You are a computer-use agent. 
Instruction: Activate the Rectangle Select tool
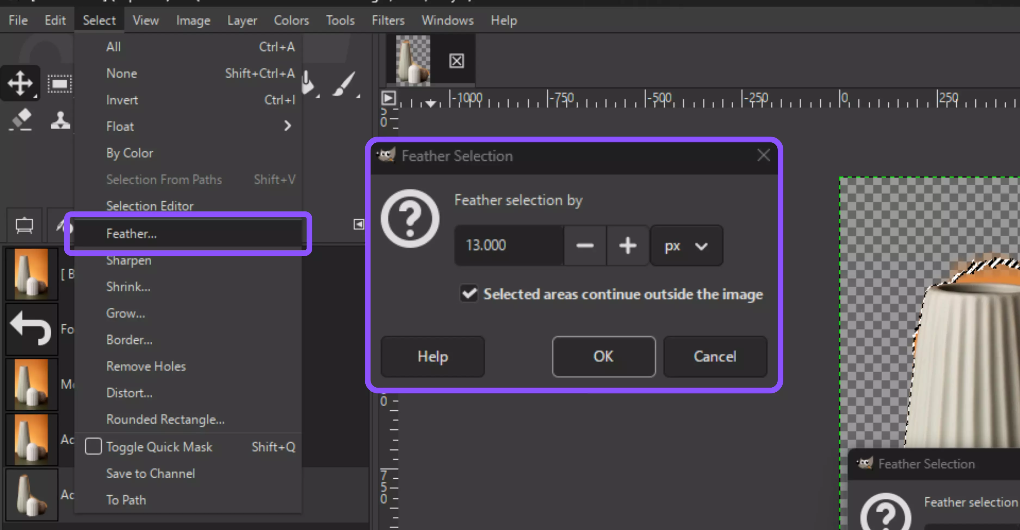pos(60,83)
